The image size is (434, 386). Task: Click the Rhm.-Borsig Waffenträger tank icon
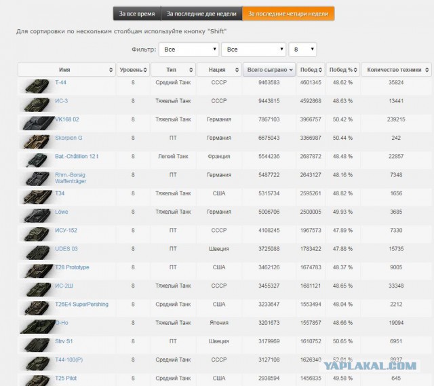pyautogui.click(x=37, y=178)
